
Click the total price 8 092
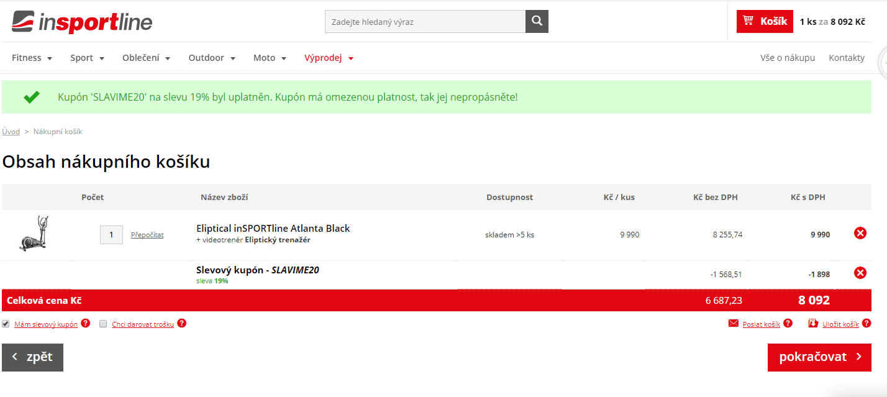[x=814, y=301]
